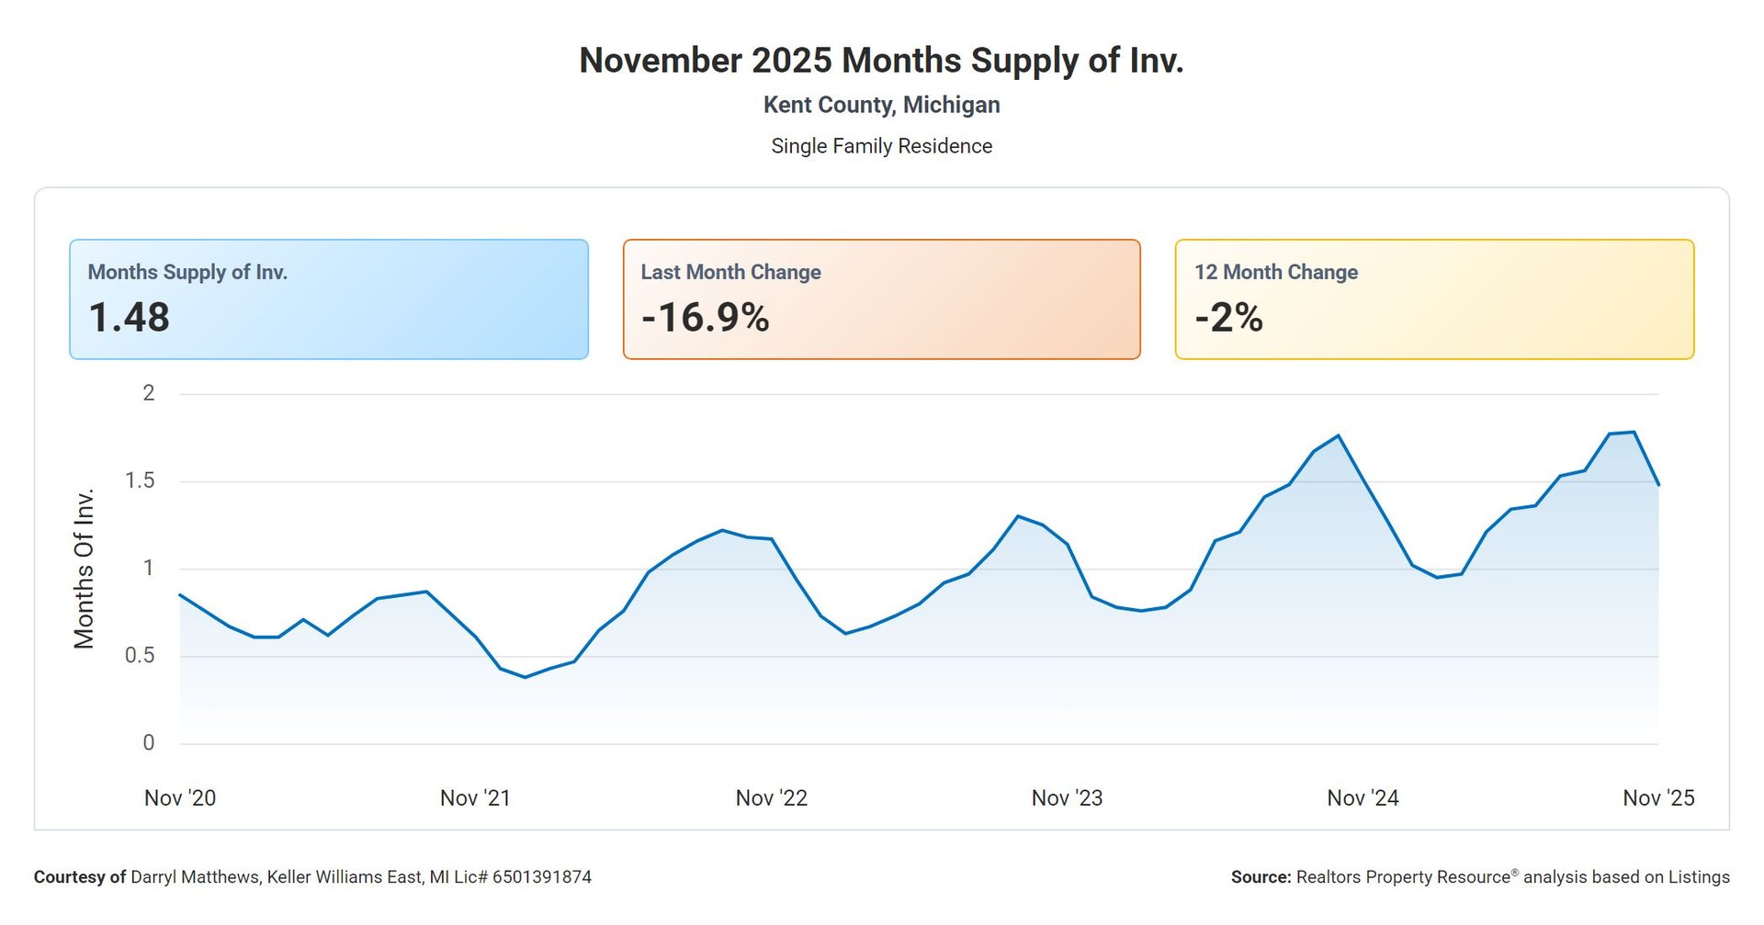Select the Nov '20 x-axis label

(x=180, y=798)
